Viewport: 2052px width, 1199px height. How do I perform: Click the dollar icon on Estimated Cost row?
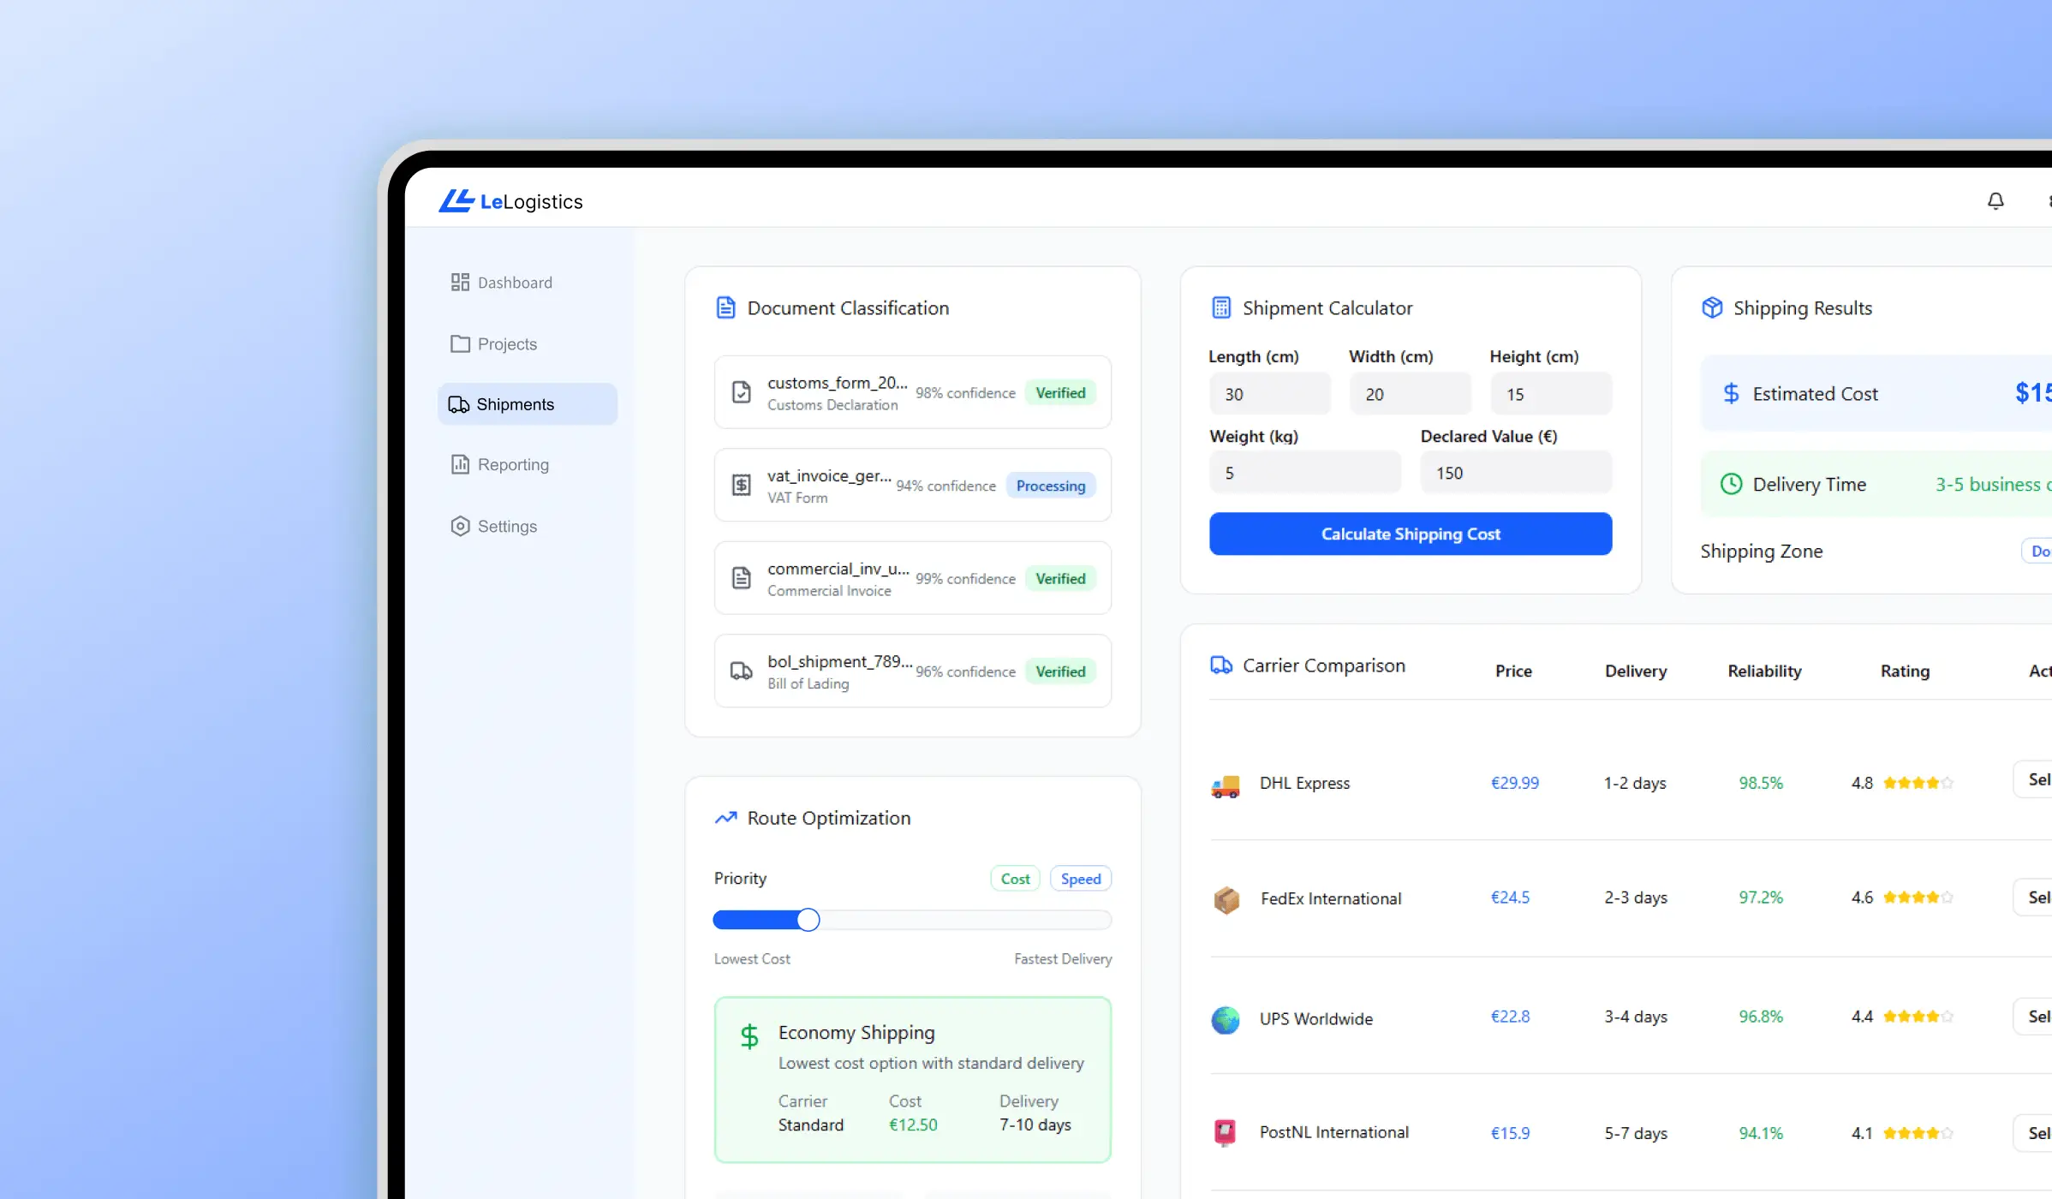pos(1732,393)
